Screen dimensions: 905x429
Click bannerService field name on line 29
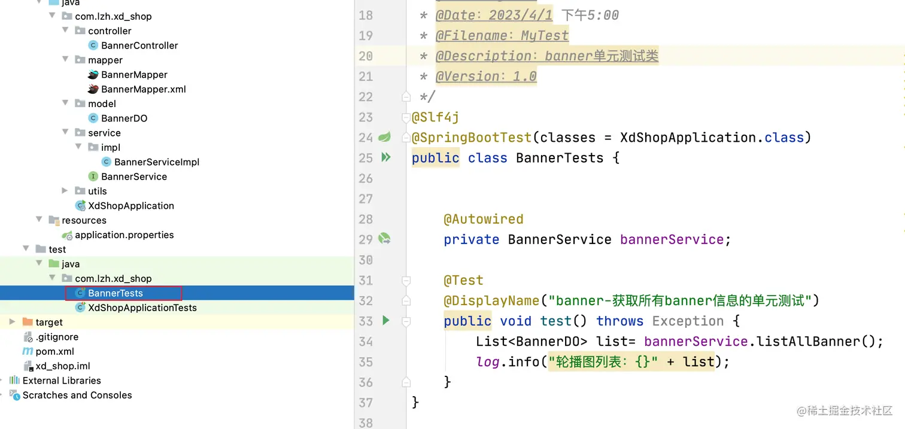click(672, 239)
